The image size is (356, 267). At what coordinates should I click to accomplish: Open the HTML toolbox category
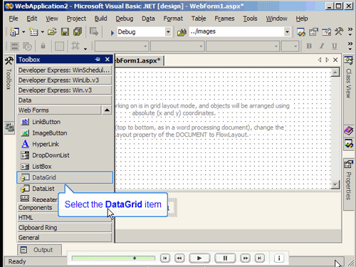click(x=65, y=218)
